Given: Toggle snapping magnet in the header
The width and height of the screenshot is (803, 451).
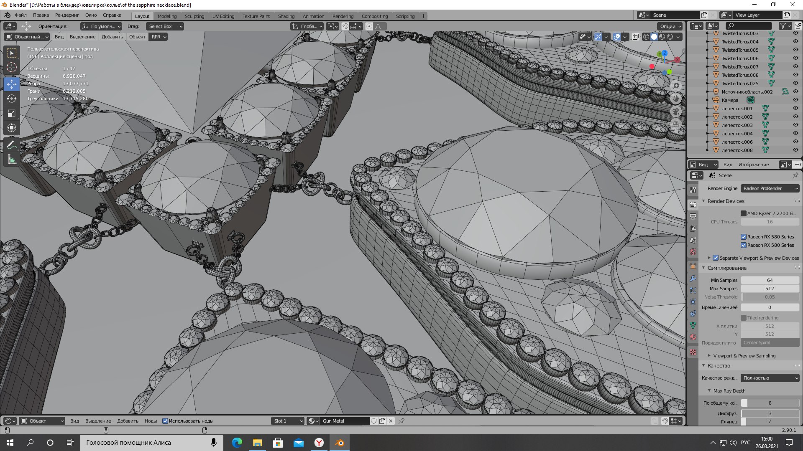Looking at the screenshot, I should [345, 26].
